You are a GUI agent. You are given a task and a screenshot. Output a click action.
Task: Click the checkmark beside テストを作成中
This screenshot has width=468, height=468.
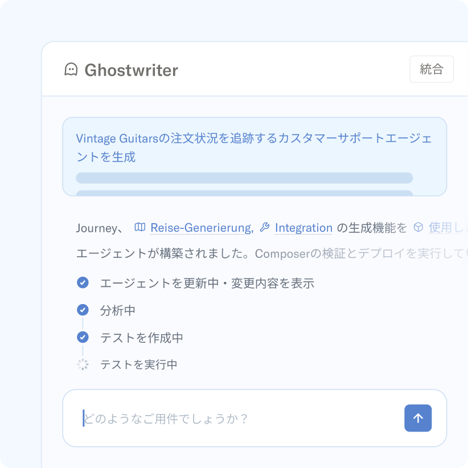click(x=83, y=337)
